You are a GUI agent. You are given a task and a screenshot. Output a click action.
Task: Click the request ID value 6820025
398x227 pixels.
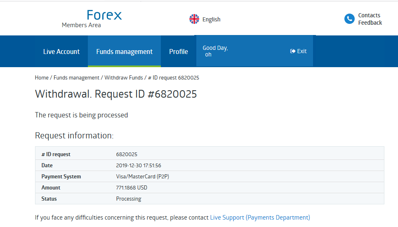click(x=127, y=154)
